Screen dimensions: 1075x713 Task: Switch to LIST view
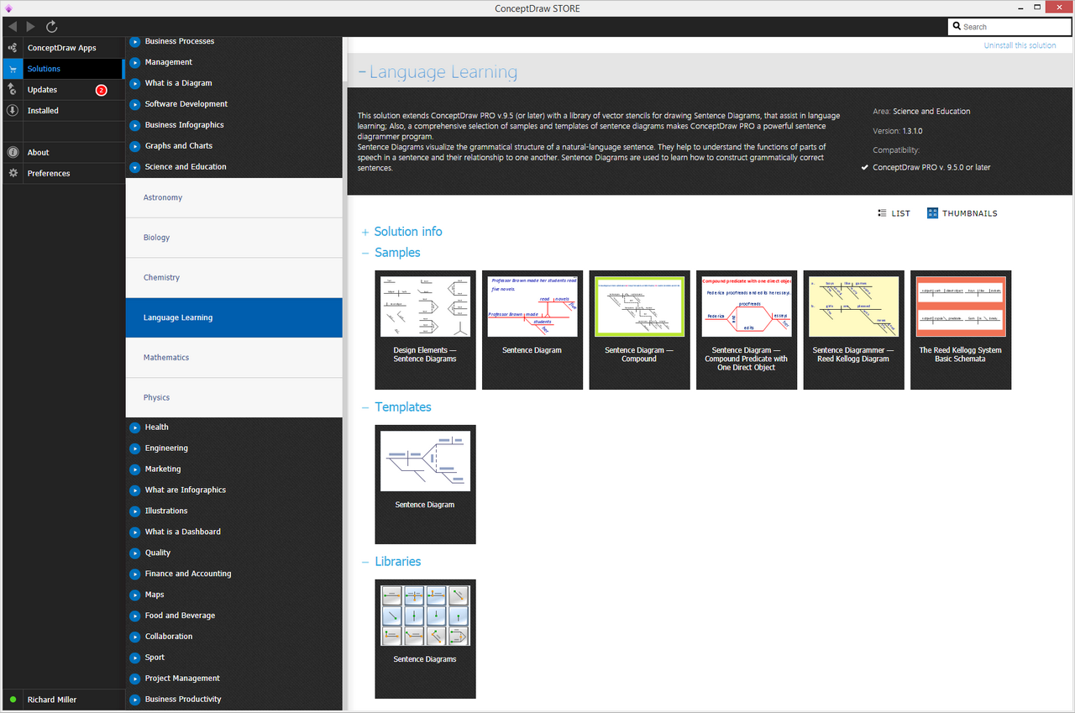894,213
